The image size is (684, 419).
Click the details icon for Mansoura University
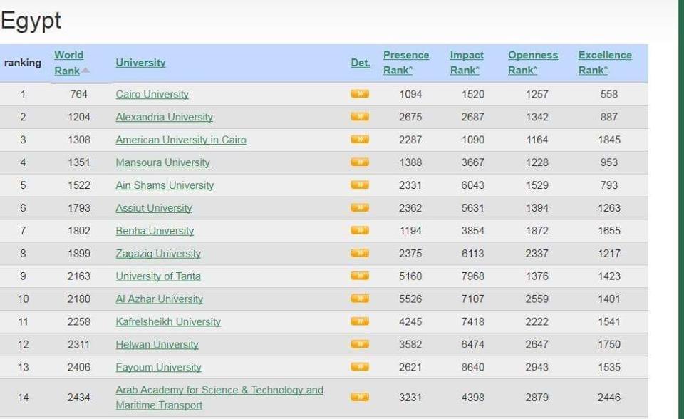[360, 162]
